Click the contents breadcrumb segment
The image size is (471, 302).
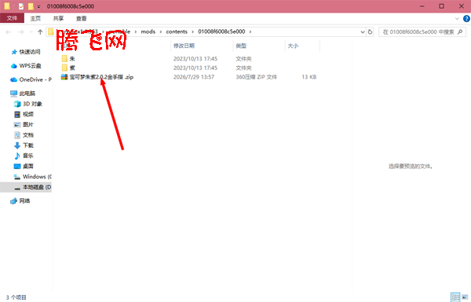click(x=177, y=31)
